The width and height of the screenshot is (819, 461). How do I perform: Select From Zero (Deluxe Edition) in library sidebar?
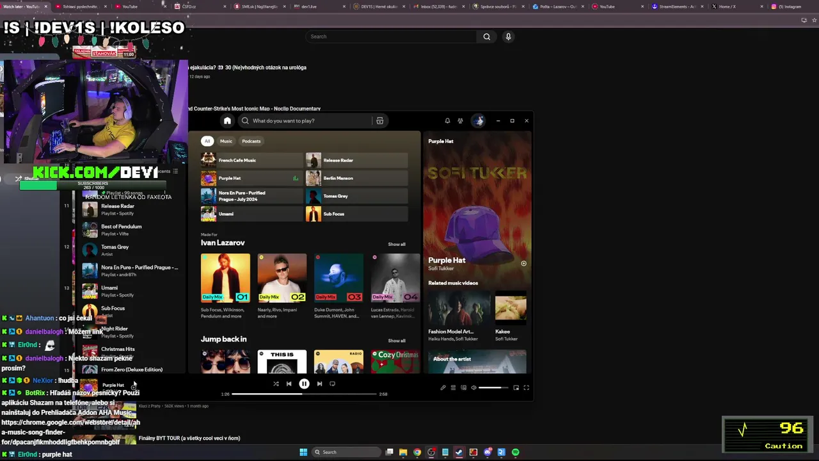(132, 369)
